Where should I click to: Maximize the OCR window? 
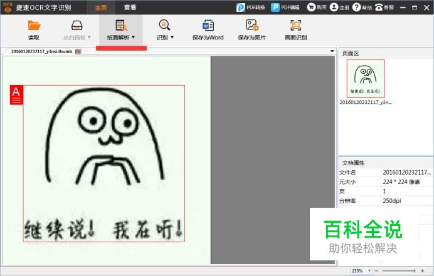point(415,8)
